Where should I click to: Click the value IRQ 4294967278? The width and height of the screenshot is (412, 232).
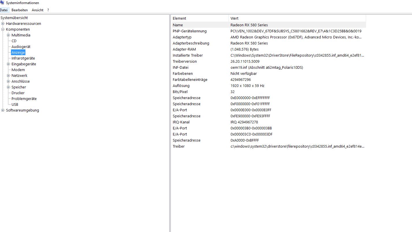(244, 122)
